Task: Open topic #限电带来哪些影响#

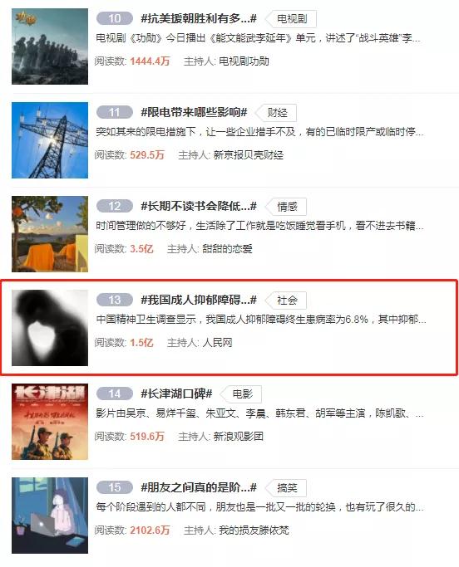Action: click(x=194, y=112)
